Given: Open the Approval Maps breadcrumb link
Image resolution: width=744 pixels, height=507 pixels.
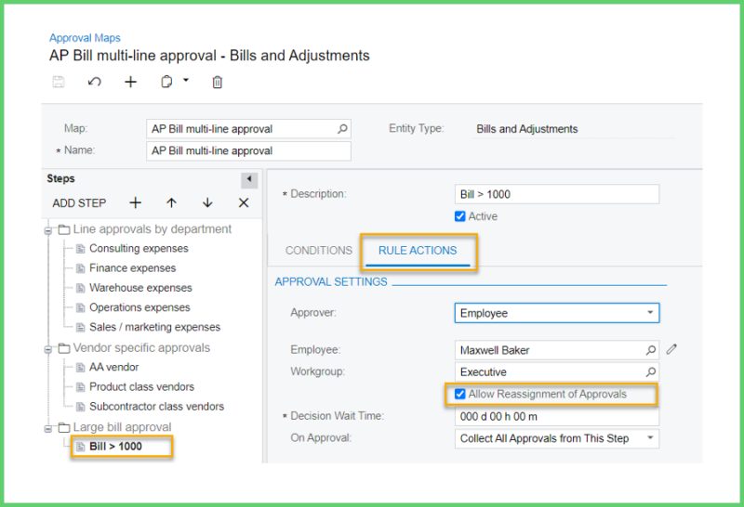Looking at the screenshot, I should tap(83, 38).
